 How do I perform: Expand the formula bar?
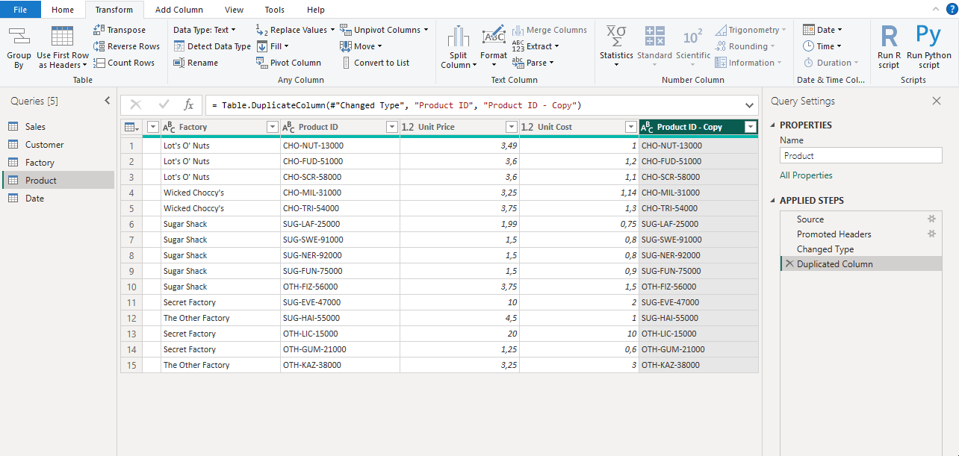pyautogui.click(x=750, y=105)
